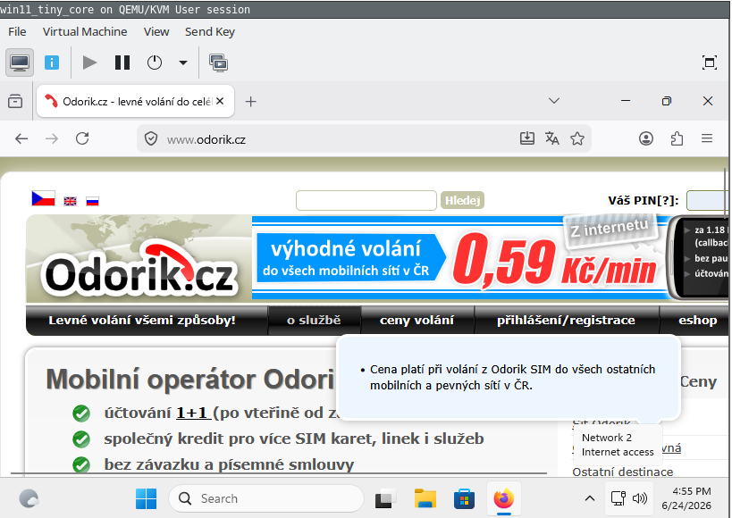Translate this page
The height and width of the screenshot is (518, 732).
pos(552,138)
